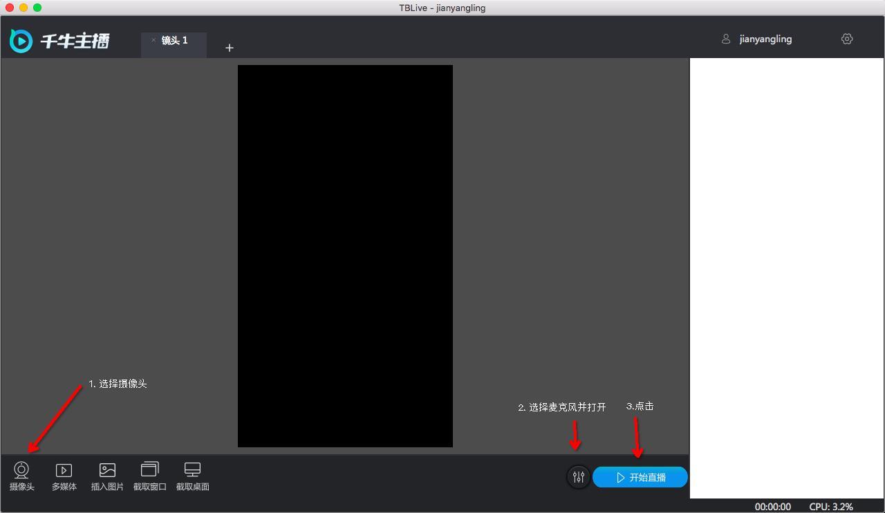
Task: Choose the capture window tool
Action: 149,470
